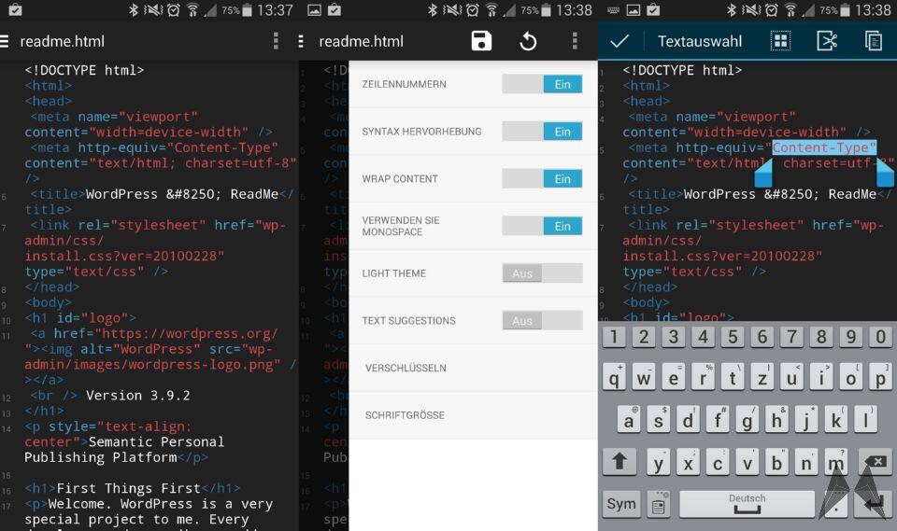Tap the w key

pos(644,377)
